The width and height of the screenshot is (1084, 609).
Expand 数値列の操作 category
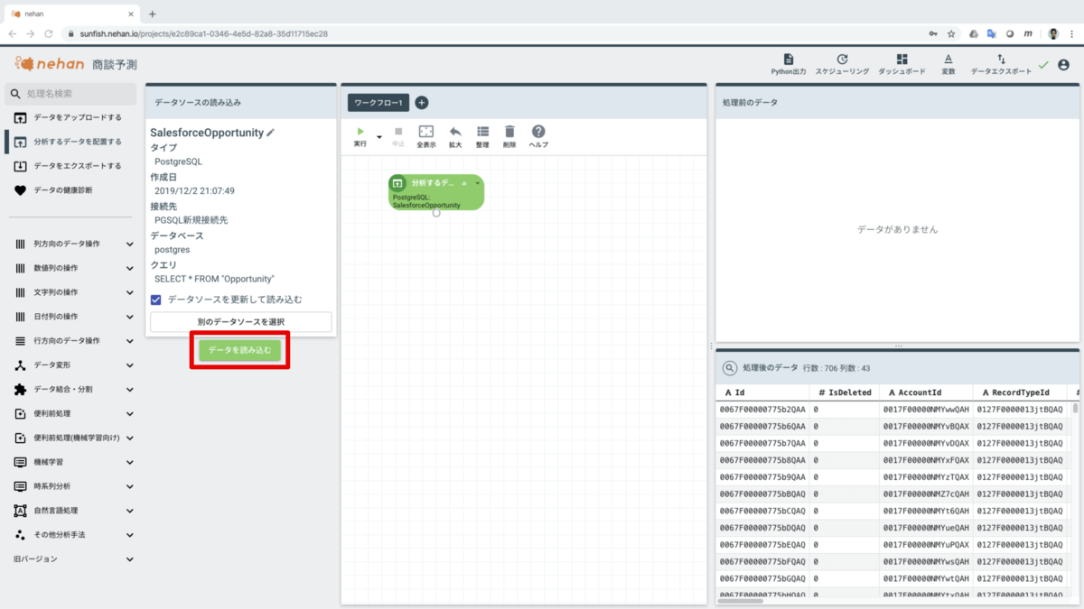74,268
